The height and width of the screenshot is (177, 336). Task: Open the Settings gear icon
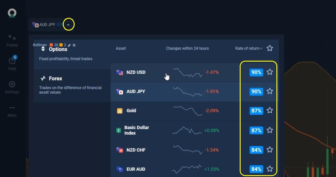[12, 88]
